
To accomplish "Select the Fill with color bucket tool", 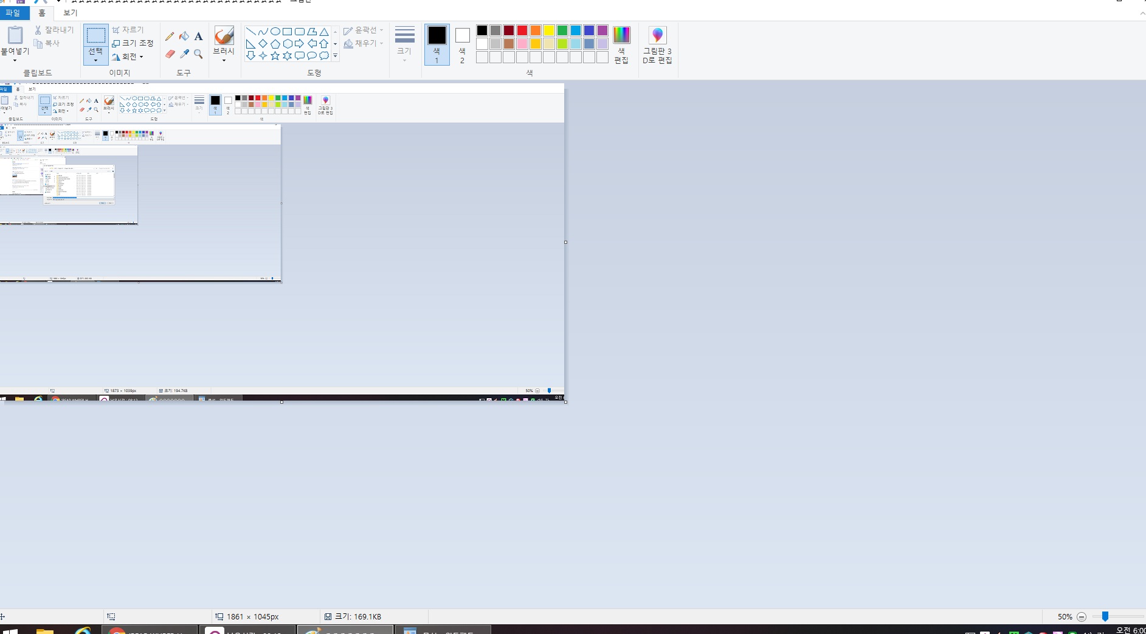I will 184,36.
